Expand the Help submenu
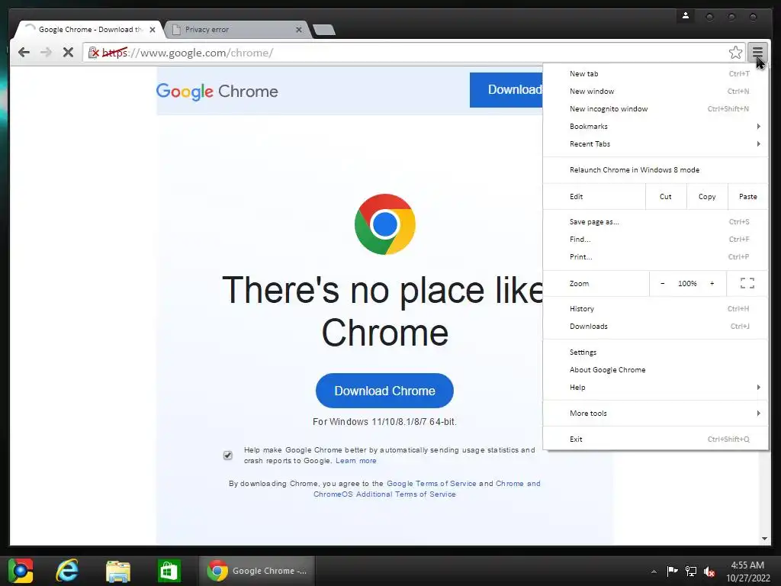Screen dimensions: 781x586 click(x=655, y=388)
